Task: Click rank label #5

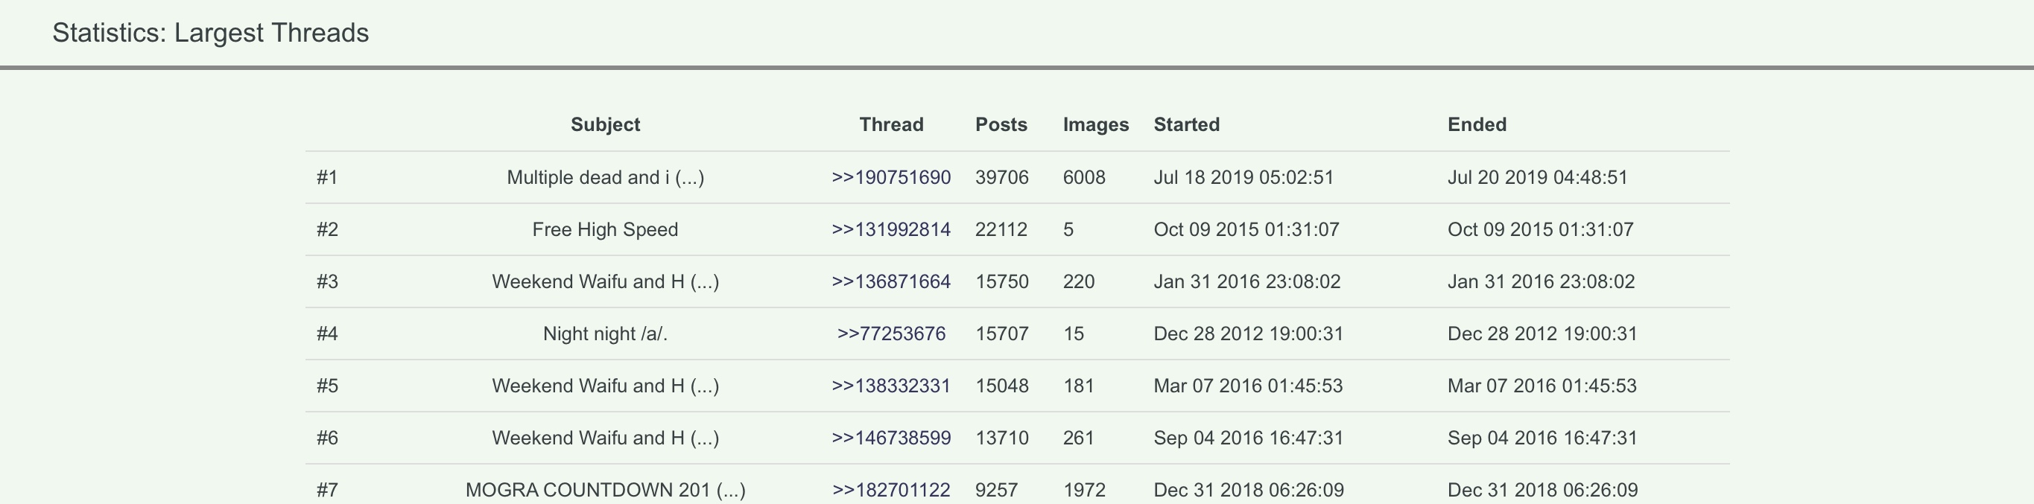Action: (x=327, y=386)
